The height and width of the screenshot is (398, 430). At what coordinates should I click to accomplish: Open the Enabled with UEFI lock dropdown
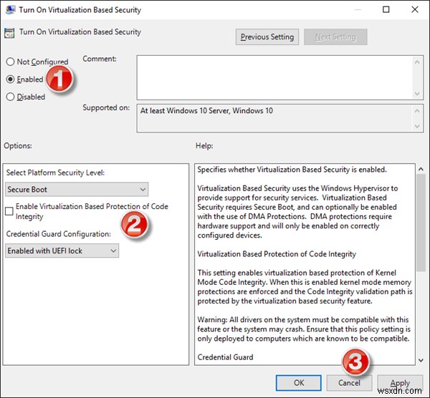click(x=62, y=251)
